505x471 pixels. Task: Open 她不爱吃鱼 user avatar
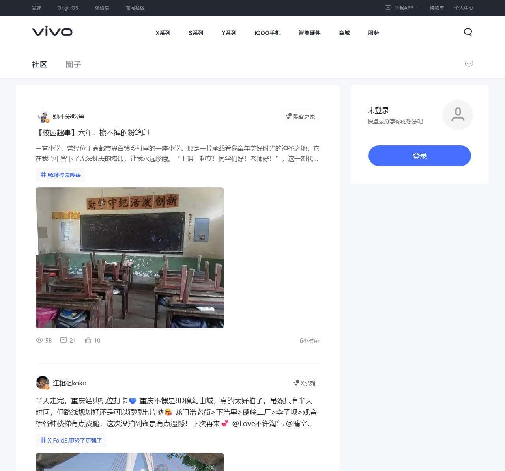point(43,117)
